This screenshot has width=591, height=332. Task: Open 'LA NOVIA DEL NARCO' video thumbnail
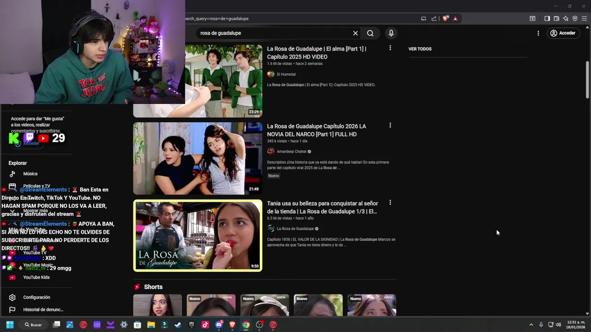coord(198,158)
